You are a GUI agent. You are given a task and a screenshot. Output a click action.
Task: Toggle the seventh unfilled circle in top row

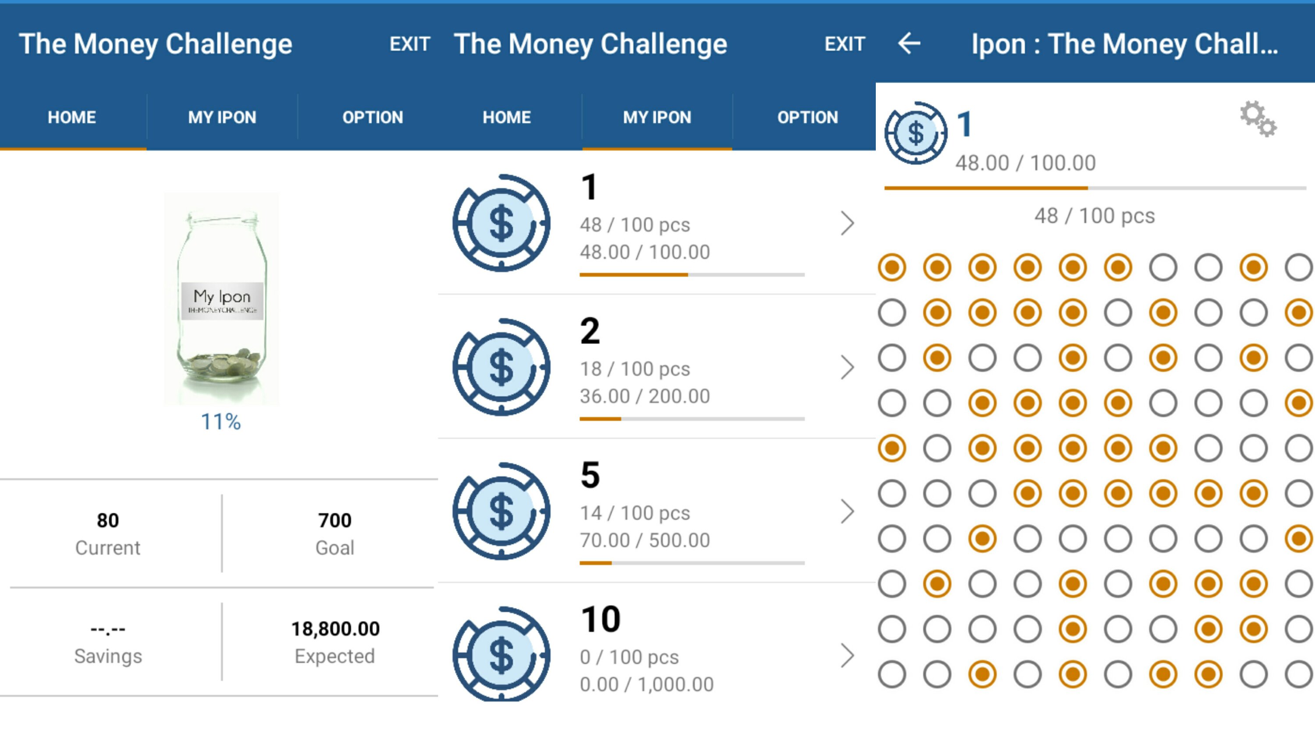coord(1163,267)
